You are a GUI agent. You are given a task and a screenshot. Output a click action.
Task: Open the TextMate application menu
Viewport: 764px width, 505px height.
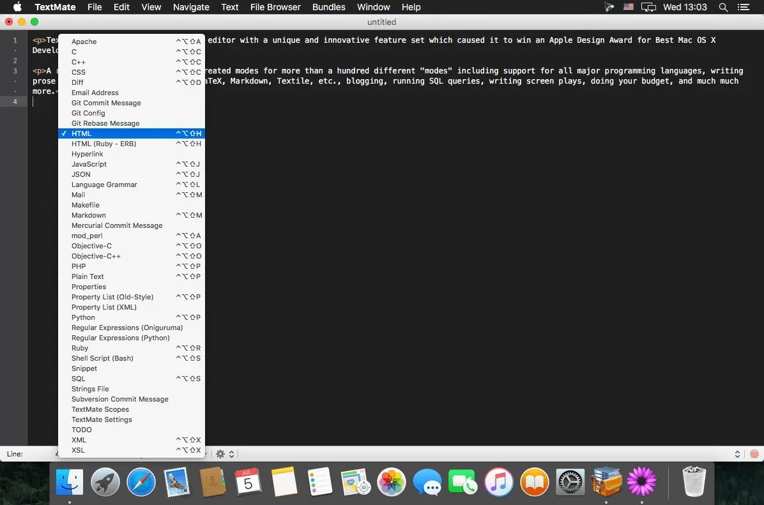[x=55, y=7]
